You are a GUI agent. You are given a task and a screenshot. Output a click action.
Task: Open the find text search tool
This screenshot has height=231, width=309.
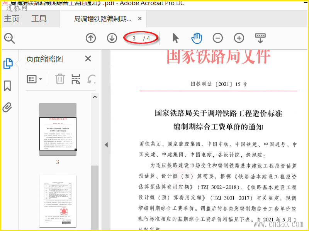[x=9, y=38]
